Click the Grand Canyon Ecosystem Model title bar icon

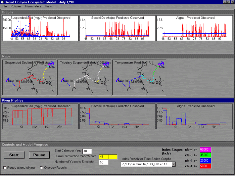click(x=3, y=2)
